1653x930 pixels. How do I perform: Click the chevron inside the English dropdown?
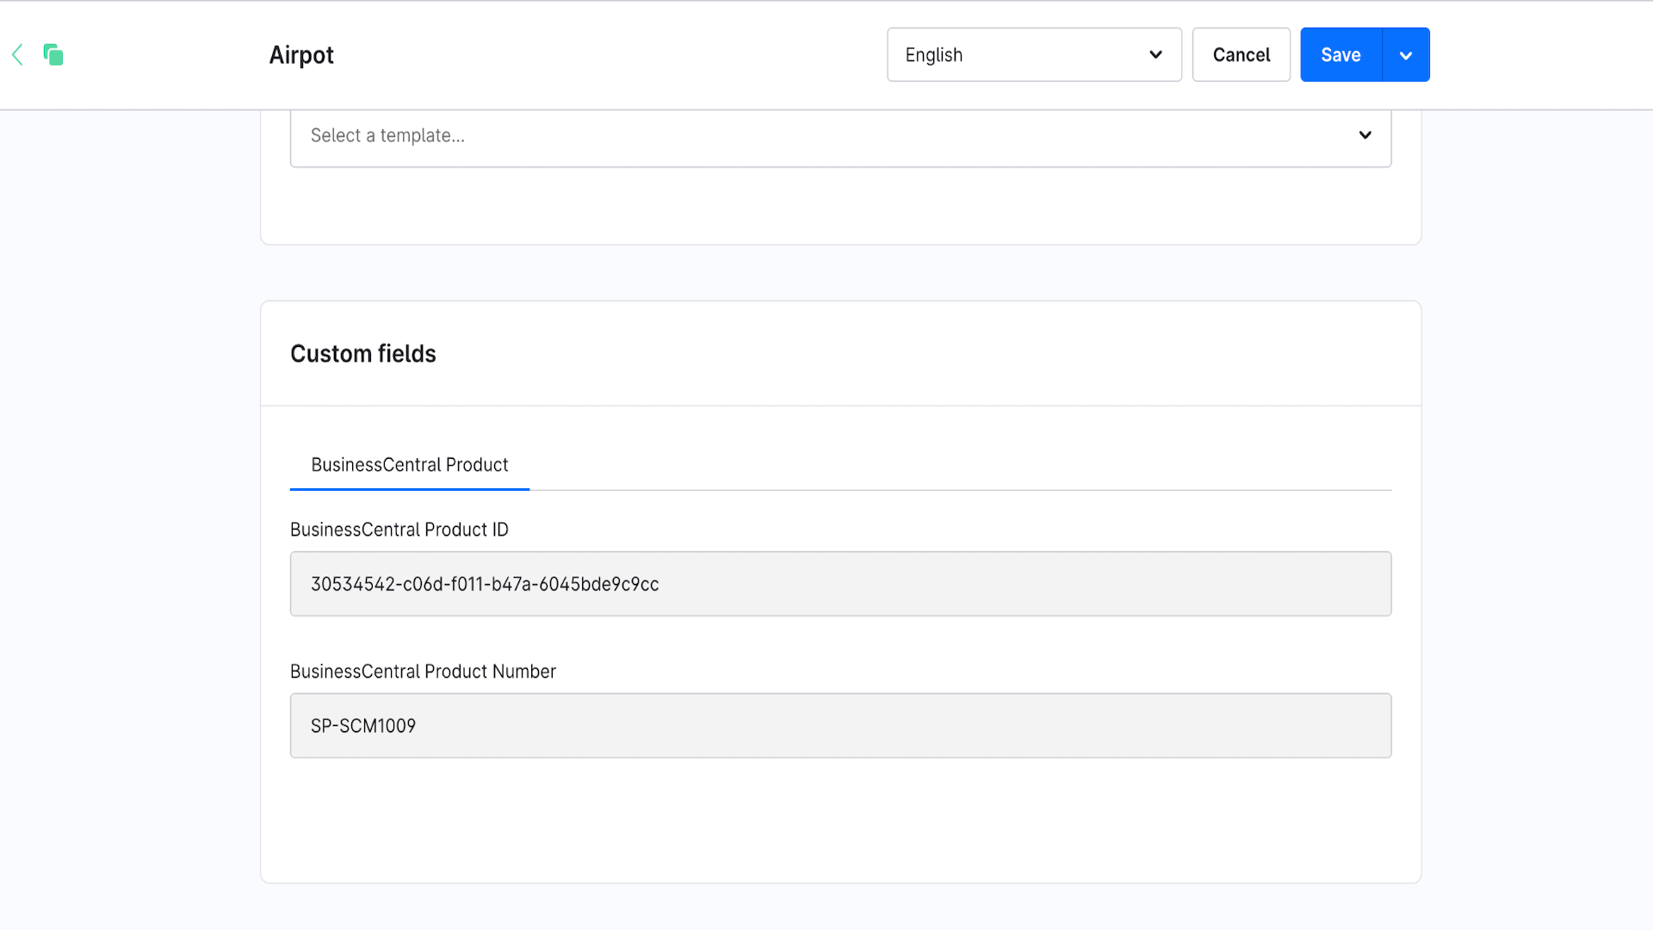1155,54
